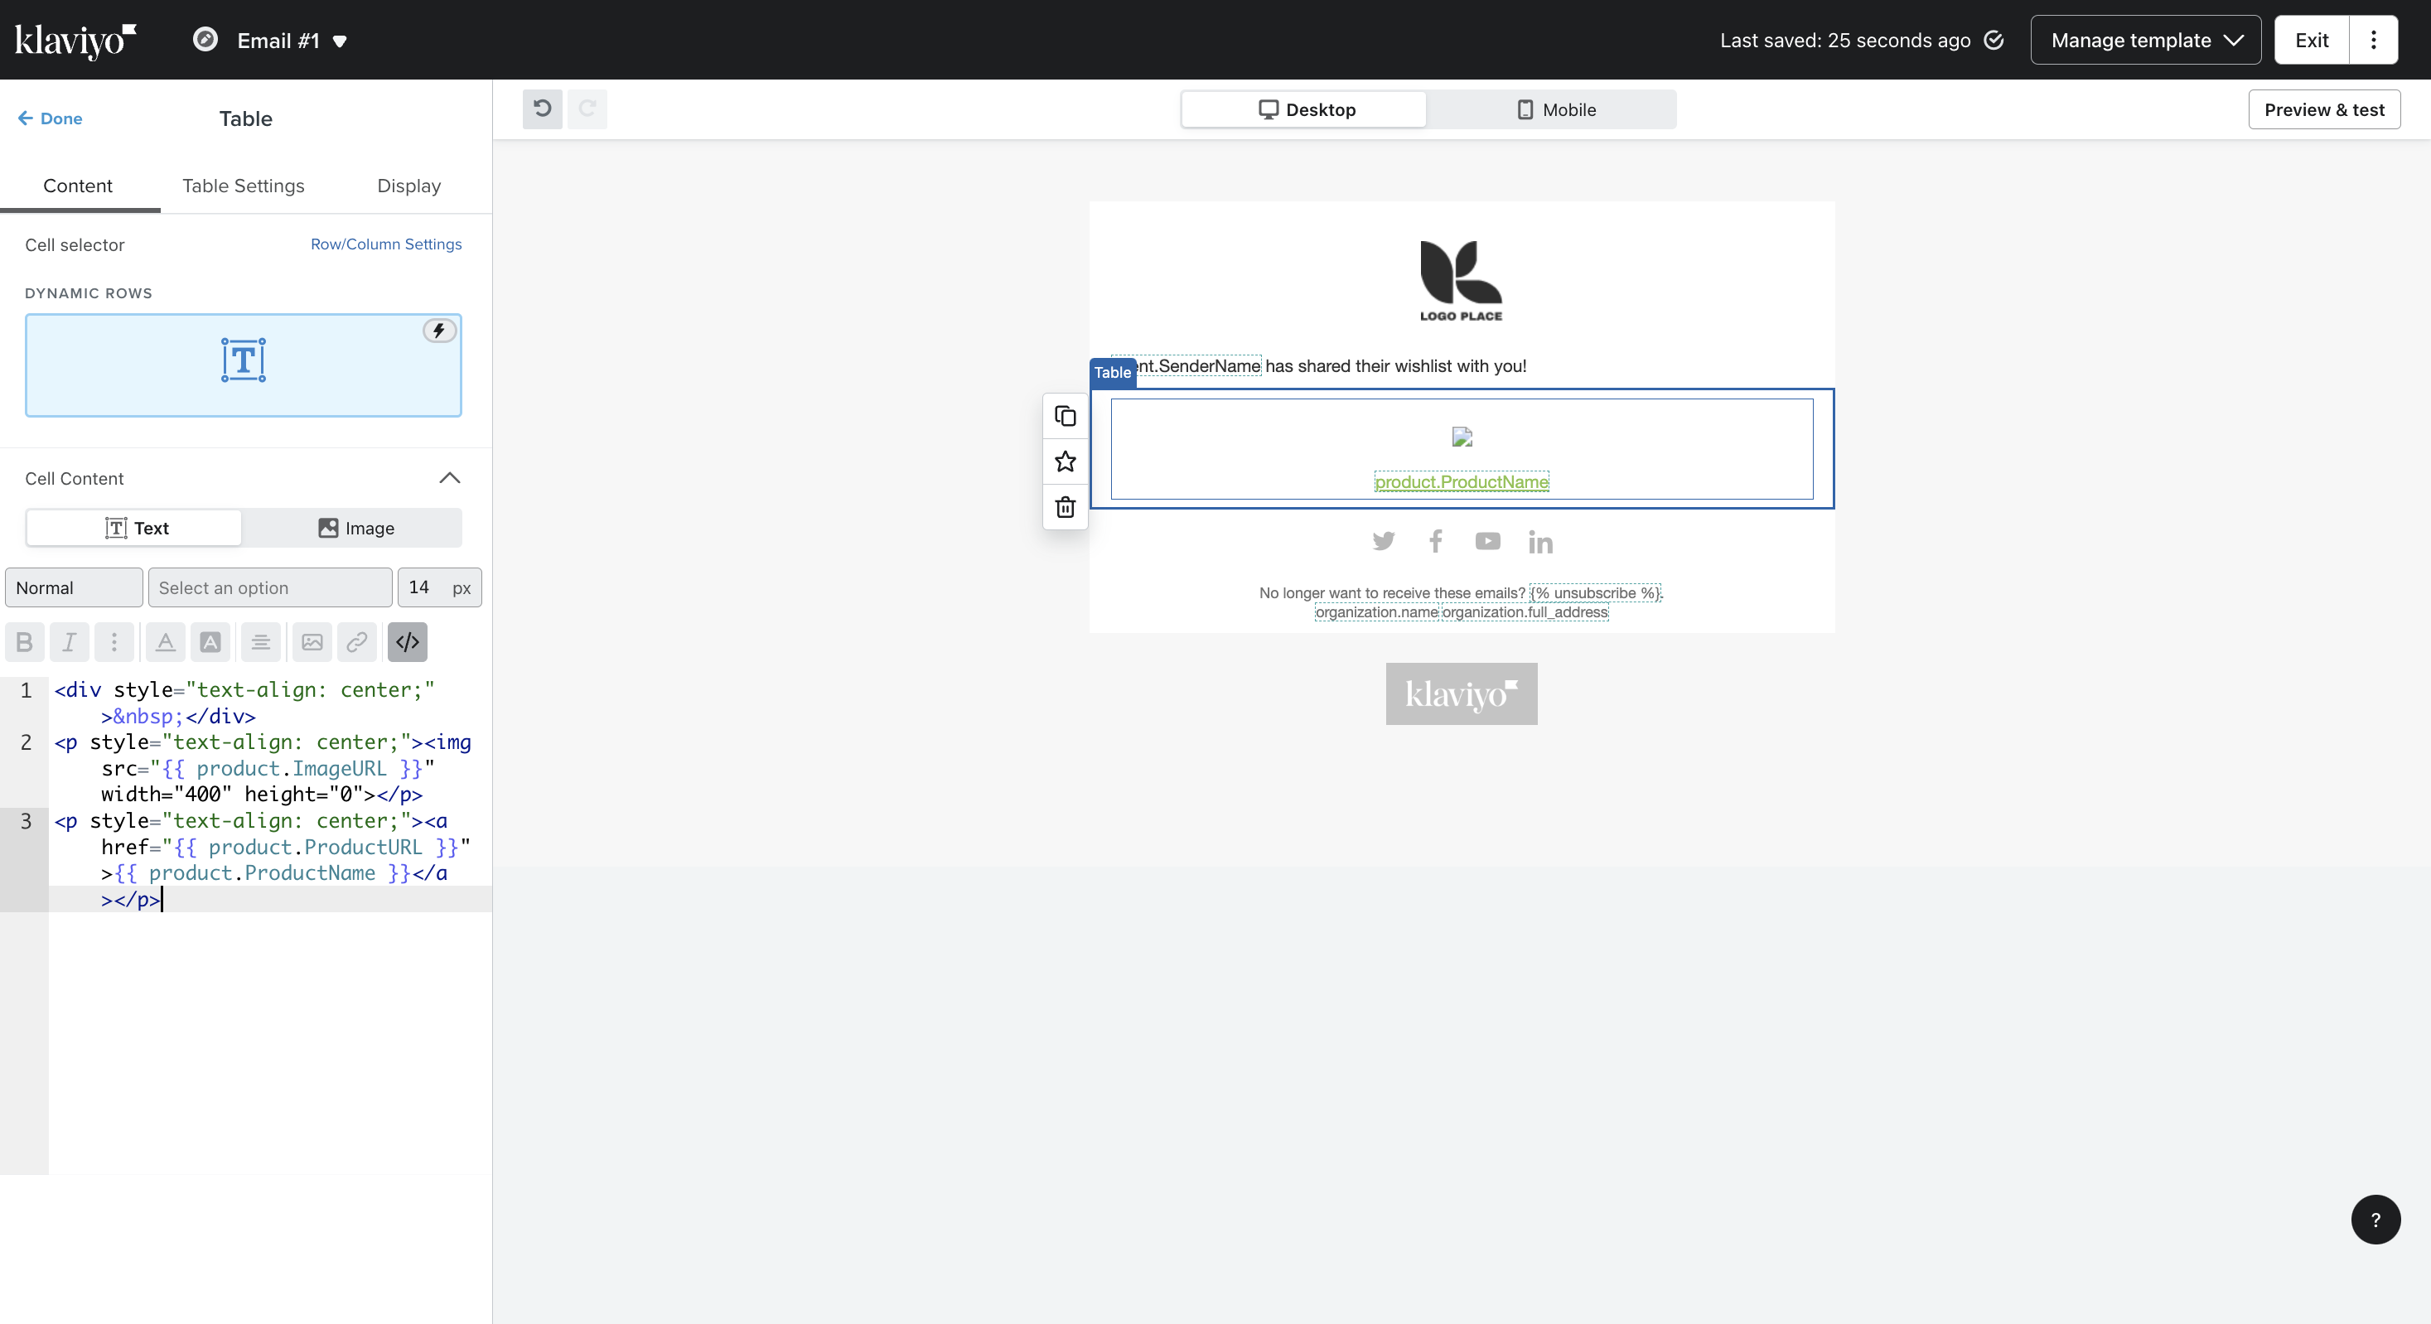Switch to the Display tab
The height and width of the screenshot is (1324, 2431).
pyautogui.click(x=408, y=186)
